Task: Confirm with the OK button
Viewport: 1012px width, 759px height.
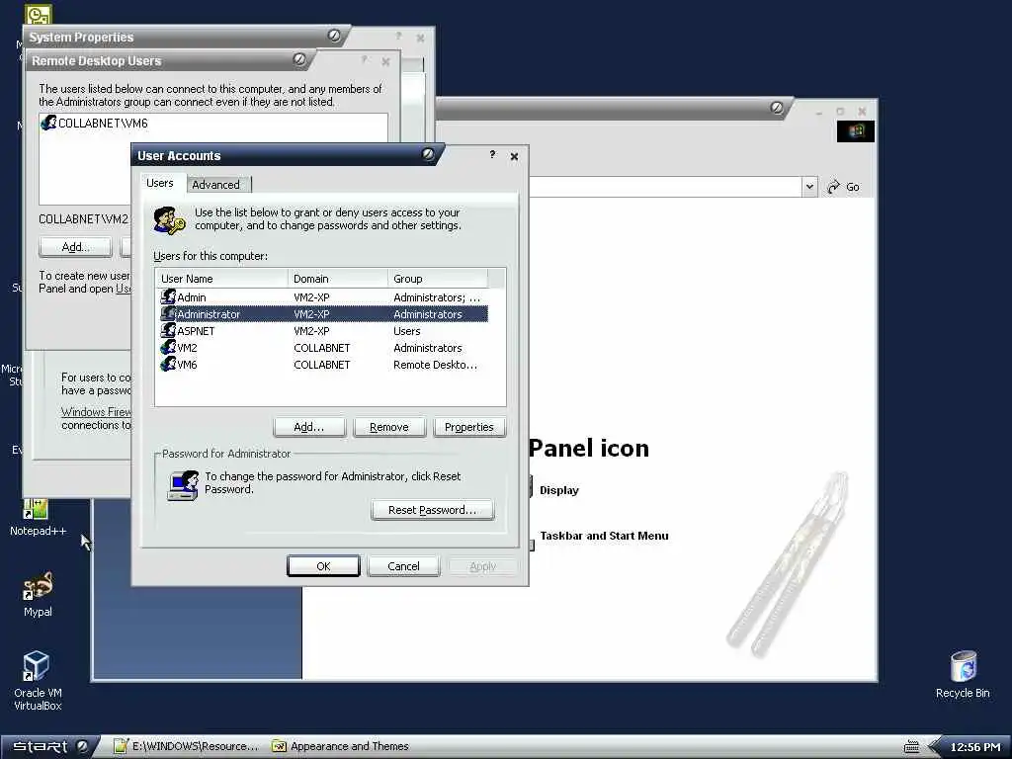Action: pyautogui.click(x=323, y=566)
